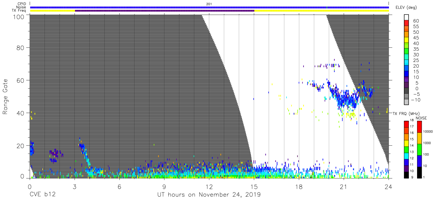Click the 'TX Freq' row label
This screenshot has height=202, width=437.
(x=19, y=11)
